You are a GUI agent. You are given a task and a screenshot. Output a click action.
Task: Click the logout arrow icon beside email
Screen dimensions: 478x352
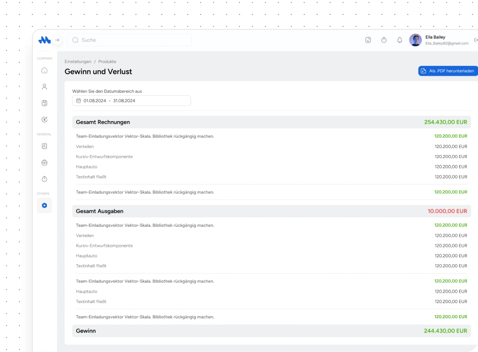pyautogui.click(x=476, y=40)
